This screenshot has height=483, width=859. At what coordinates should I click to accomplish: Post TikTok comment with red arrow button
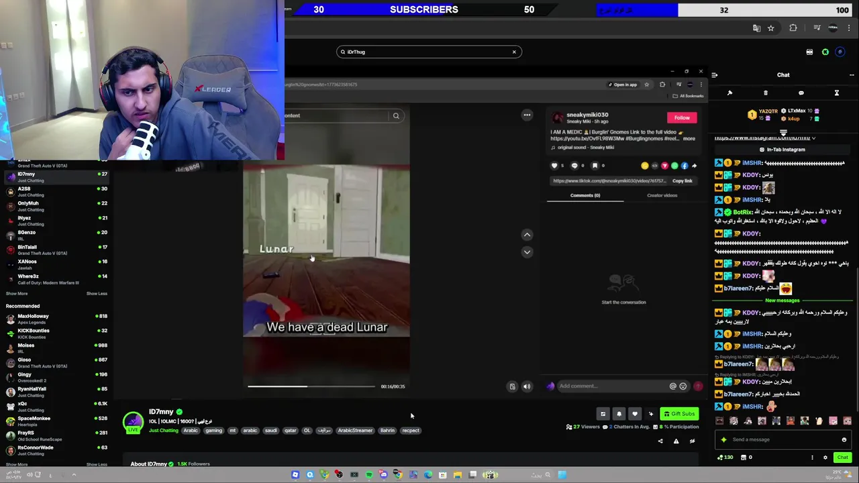click(698, 386)
